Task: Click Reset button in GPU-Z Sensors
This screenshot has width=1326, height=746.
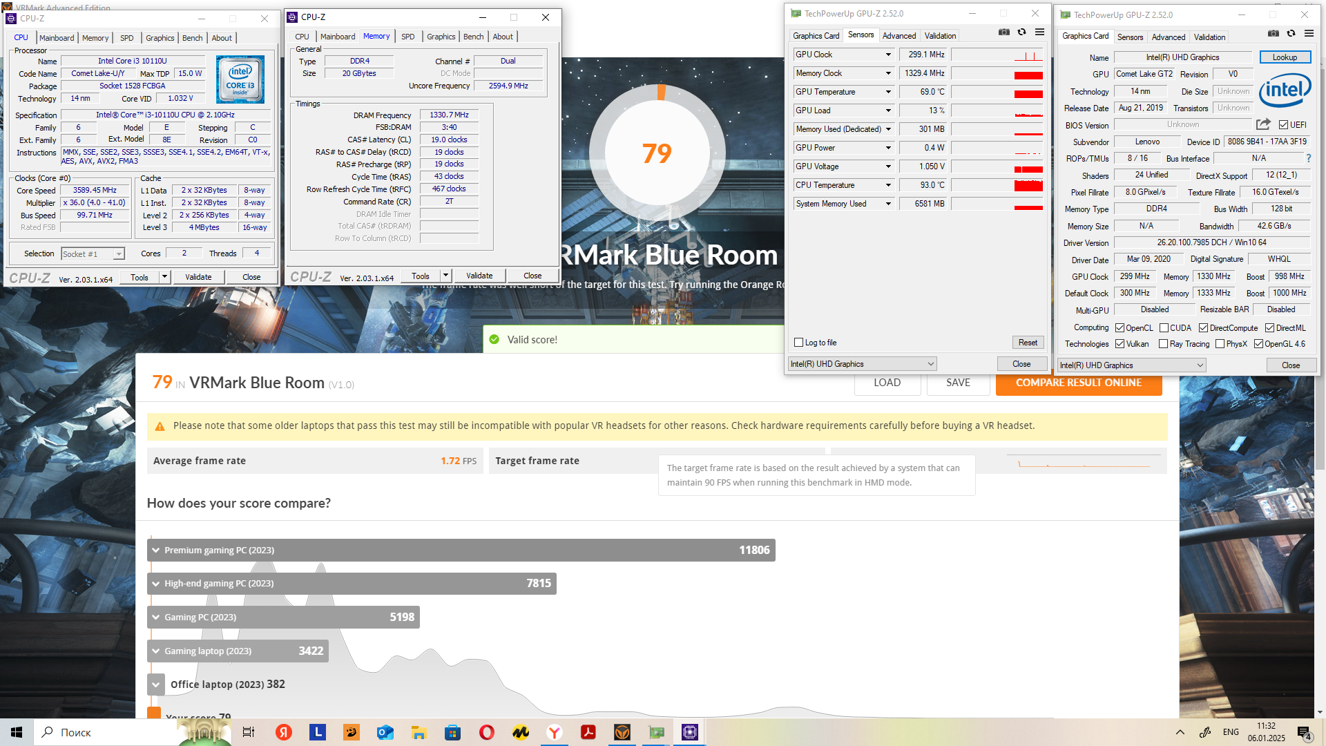Action: click(1028, 343)
